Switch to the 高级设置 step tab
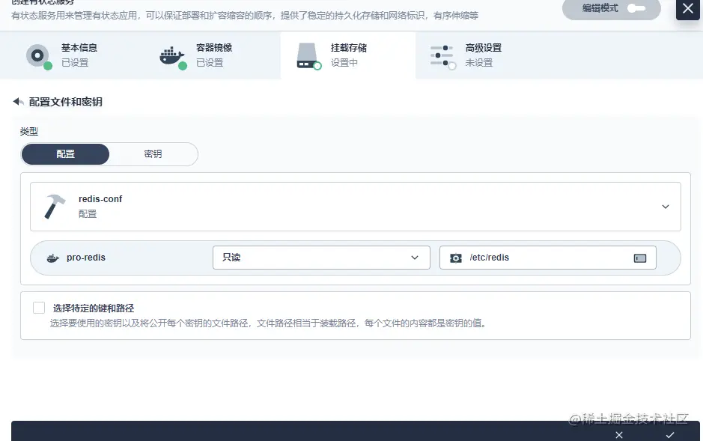The image size is (703, 441). 483,55
